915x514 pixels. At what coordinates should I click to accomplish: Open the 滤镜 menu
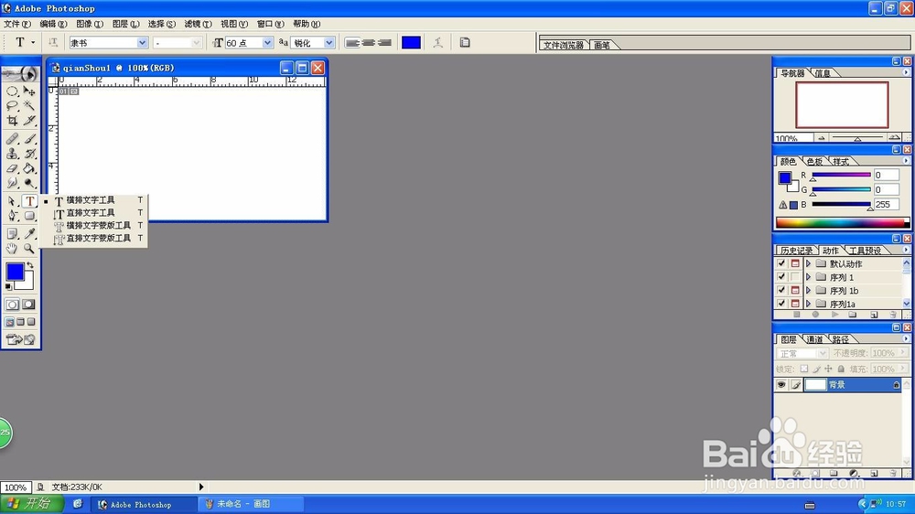(198, 24)
